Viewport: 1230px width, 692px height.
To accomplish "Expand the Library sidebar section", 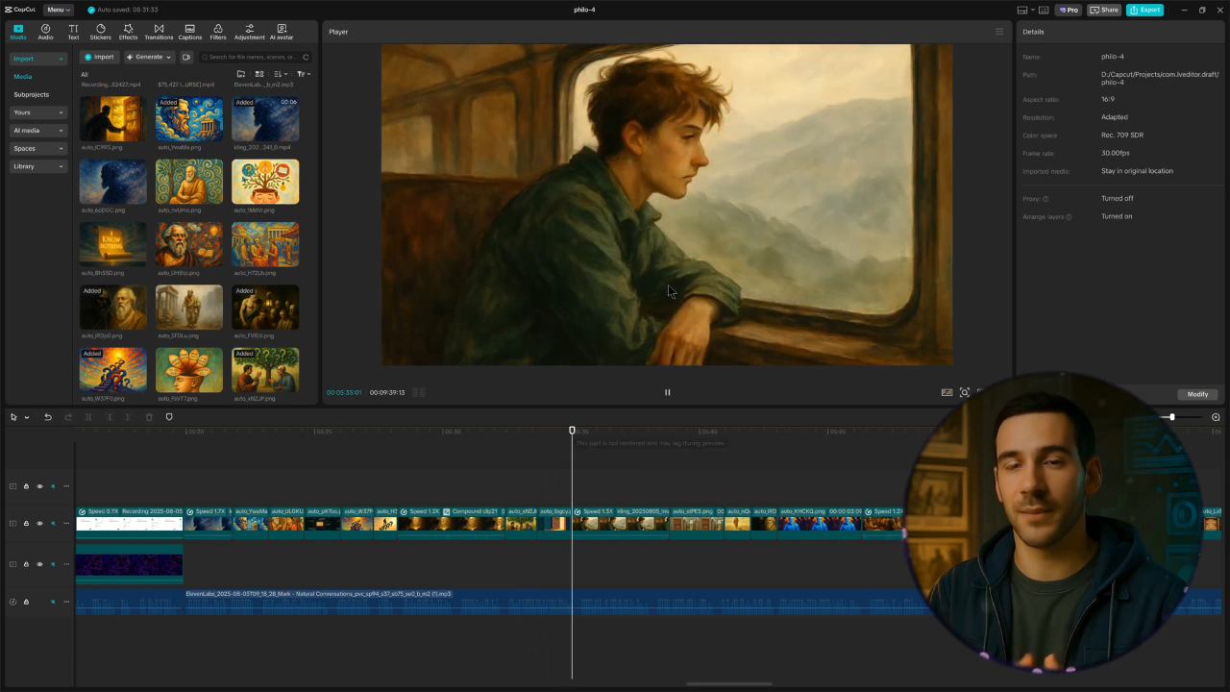I will pos(38,166).
